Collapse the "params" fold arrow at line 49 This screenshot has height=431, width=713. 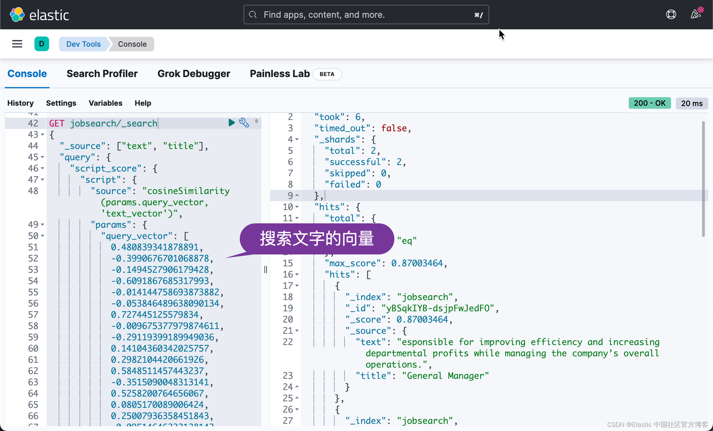coord(43,225)
